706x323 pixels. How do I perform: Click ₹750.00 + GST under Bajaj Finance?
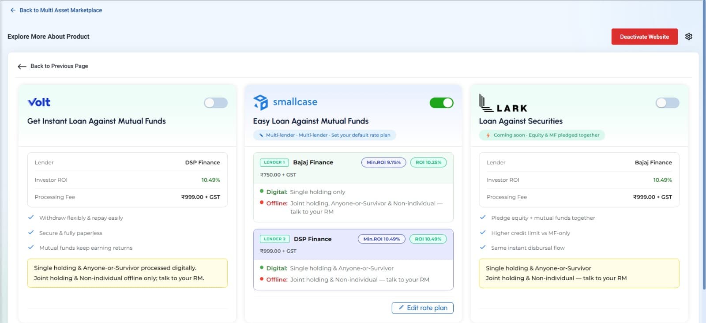[x=278, y=175]
